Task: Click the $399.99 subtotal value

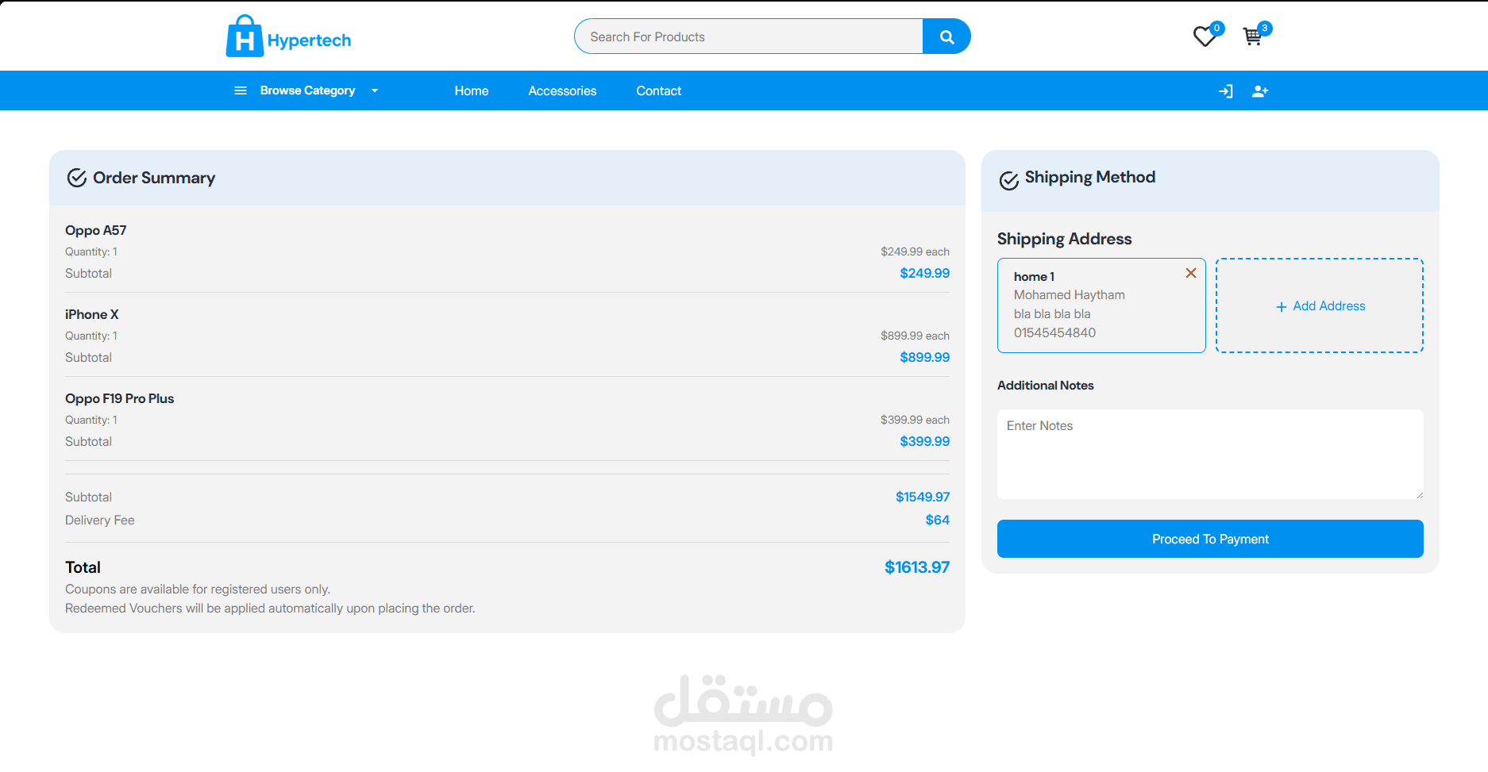Action: click(x=924, y=441)
